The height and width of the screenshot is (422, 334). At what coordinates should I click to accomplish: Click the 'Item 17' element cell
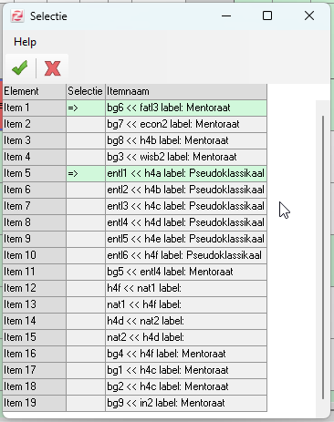35,370
